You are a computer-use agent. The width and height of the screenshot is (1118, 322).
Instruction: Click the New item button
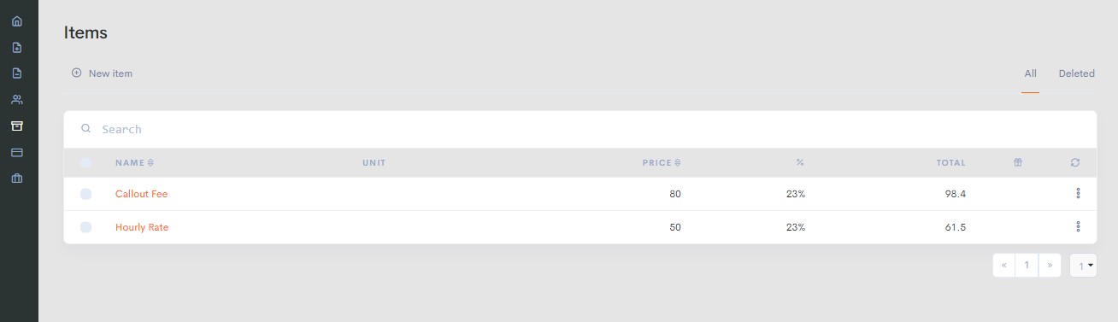(x=102, y=73)
